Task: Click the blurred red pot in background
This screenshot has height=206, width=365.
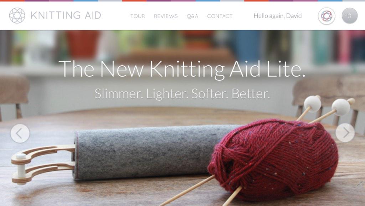Action: point(83,44)
